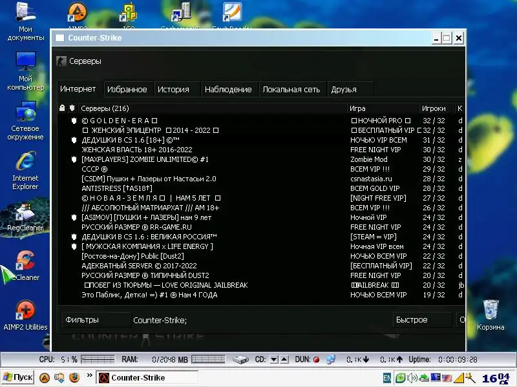Click the EN language indicator in the tray
Image resolution: width=517 pixels, height=387 pixels.
click(387, 378)
